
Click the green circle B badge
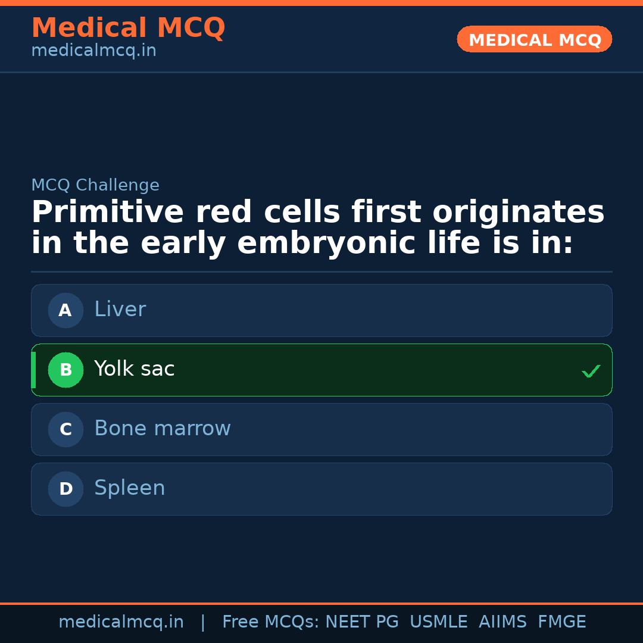click(65, 370)
